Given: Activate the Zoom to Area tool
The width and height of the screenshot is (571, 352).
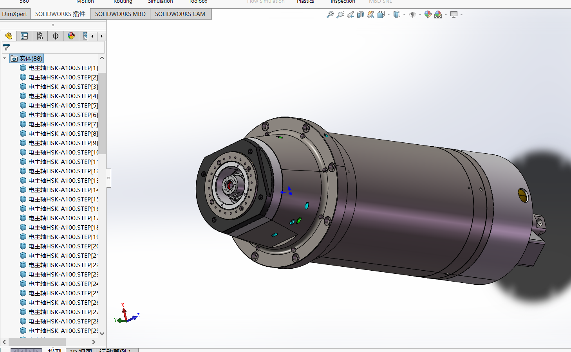Looking at the screenshot, I should coord(340,14).
